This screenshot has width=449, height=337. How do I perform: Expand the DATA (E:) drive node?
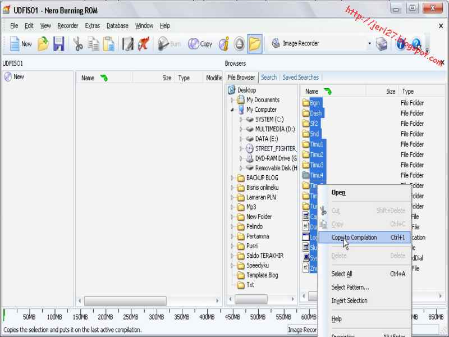(241, 139)
